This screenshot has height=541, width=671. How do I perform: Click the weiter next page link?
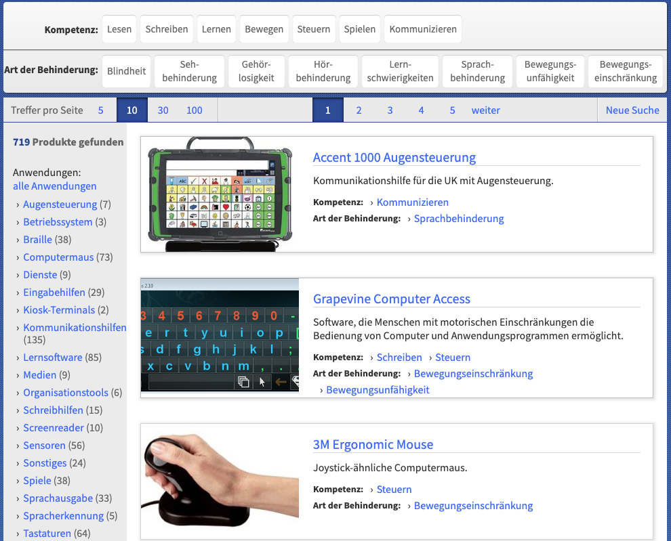(485, 110)
